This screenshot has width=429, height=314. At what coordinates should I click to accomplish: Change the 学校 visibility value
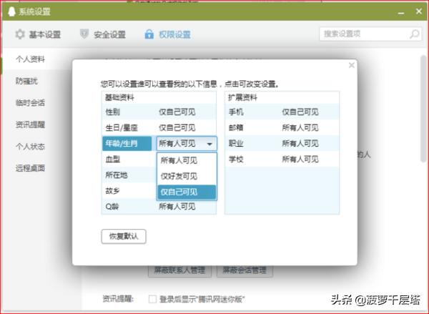[300, 160]
